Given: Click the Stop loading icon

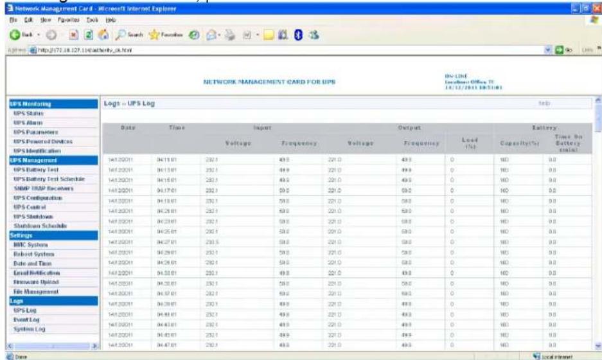Looking at the screenshot, I should [x=73, y=35].
